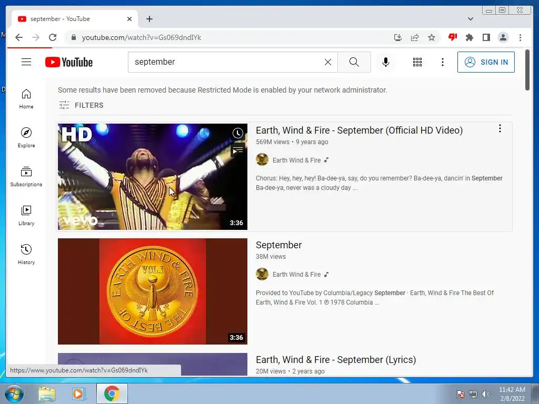Start voice search with the microphone
Image resolution: width=539 pixels, height=404 pixels.
click(x=386, y=62)
